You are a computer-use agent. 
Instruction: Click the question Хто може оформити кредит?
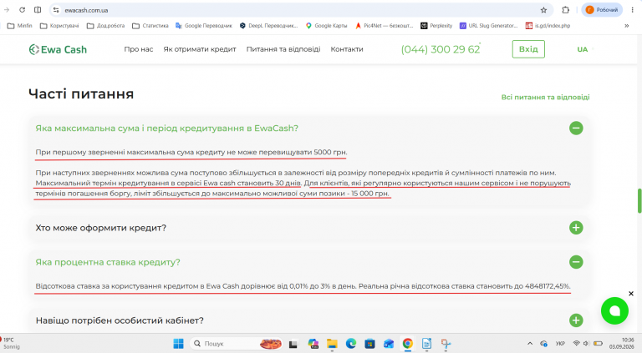(x=100, y=228)
